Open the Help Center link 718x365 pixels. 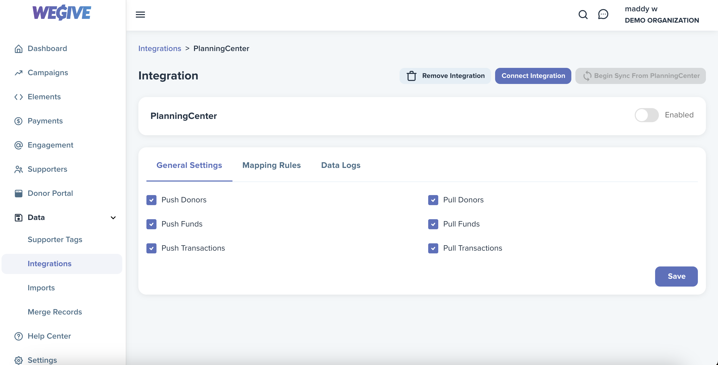(49, 336)
